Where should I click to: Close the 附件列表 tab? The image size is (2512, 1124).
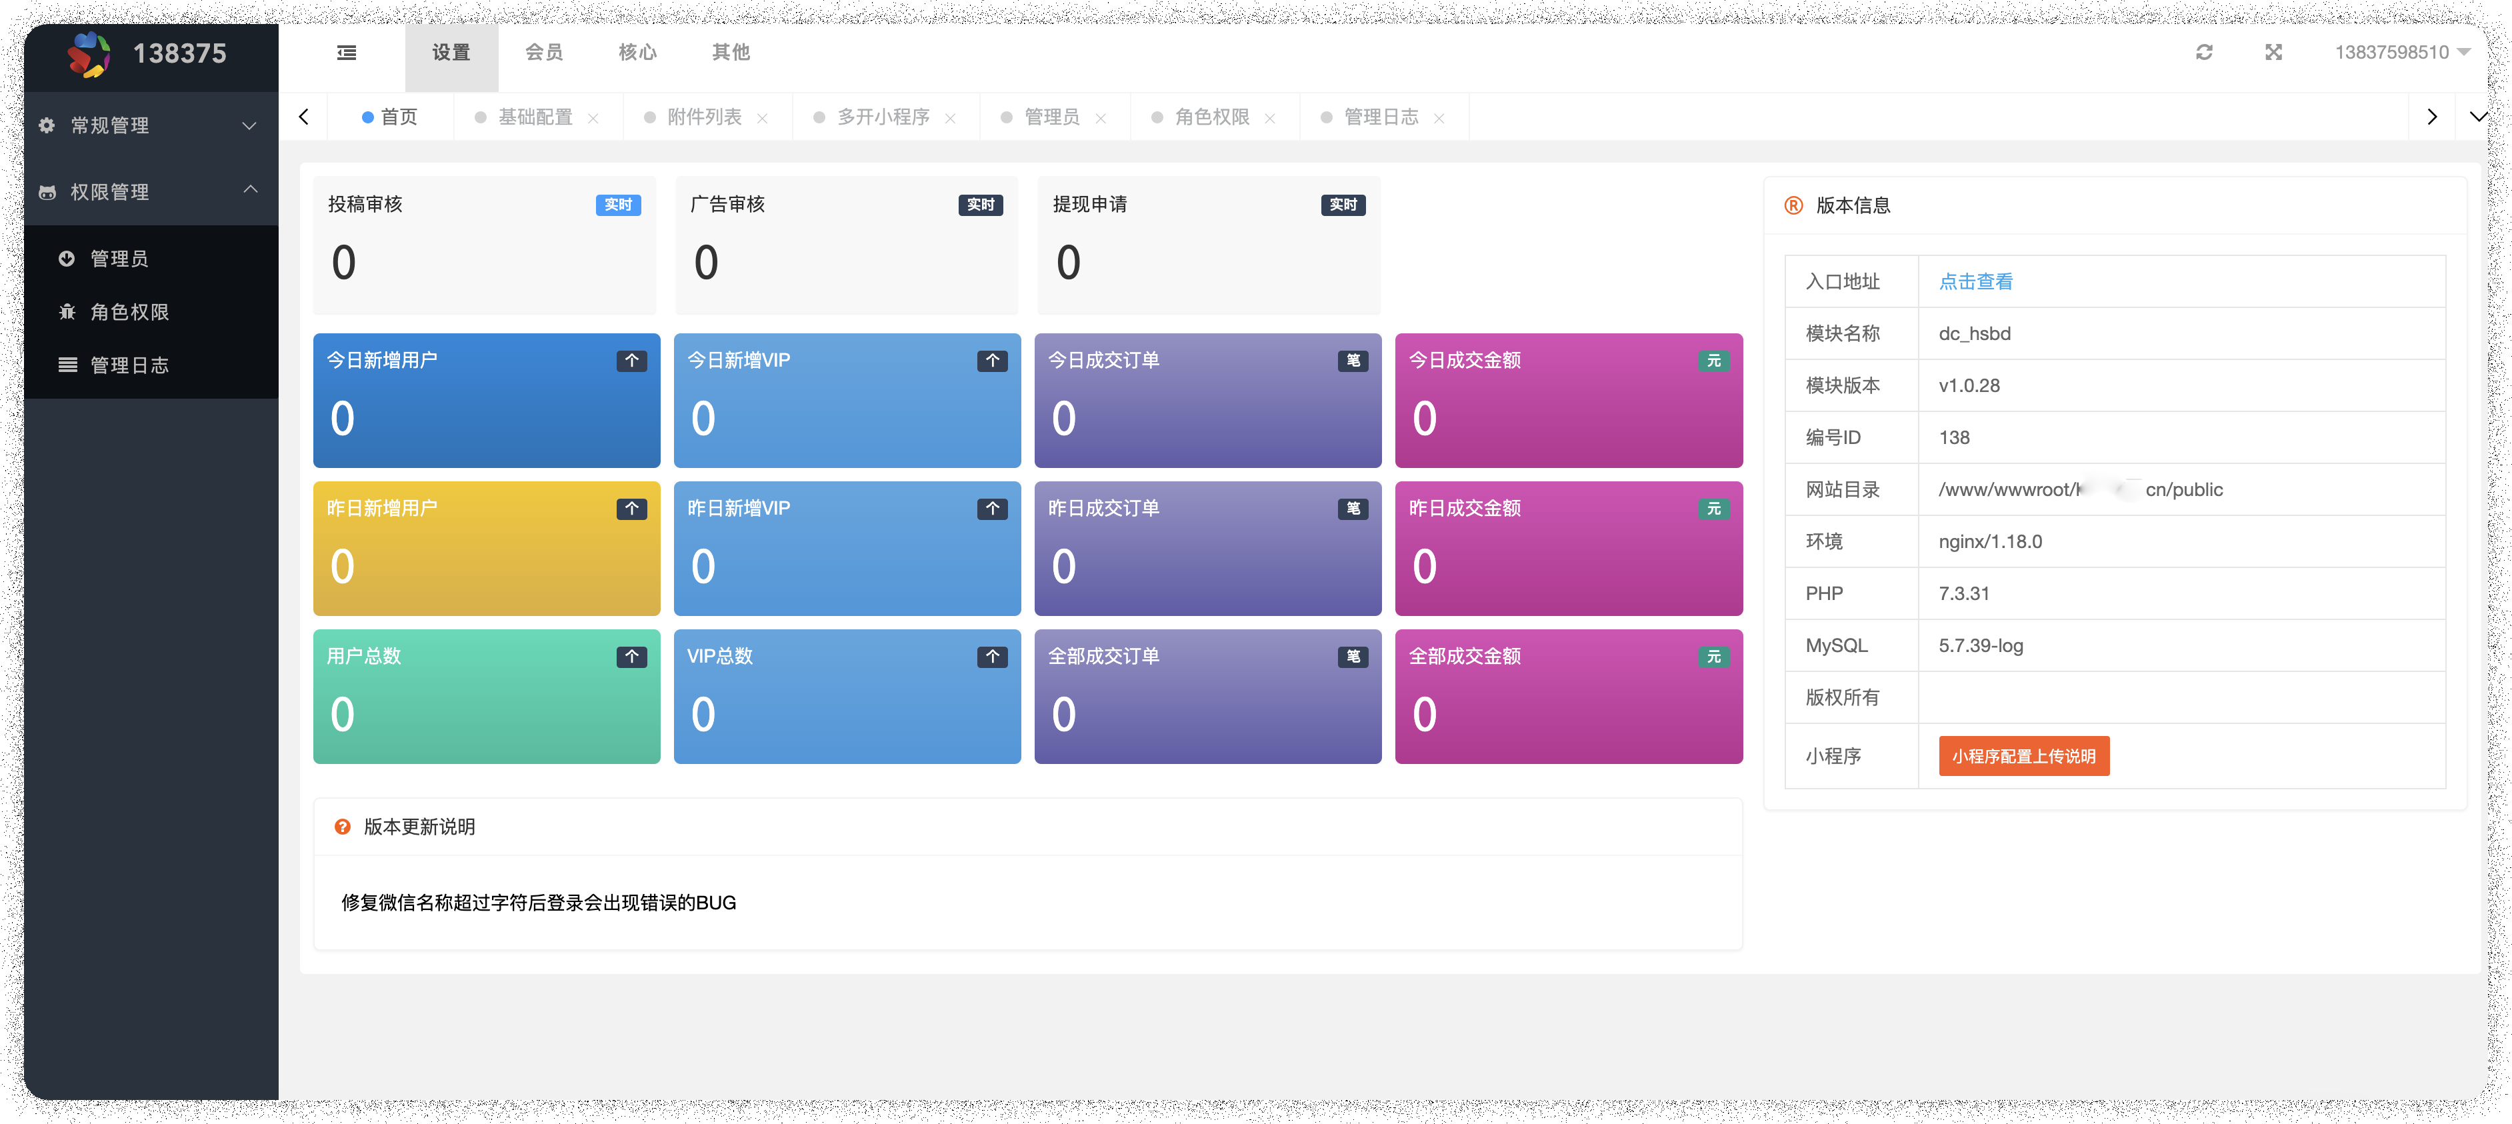point(763,118)
